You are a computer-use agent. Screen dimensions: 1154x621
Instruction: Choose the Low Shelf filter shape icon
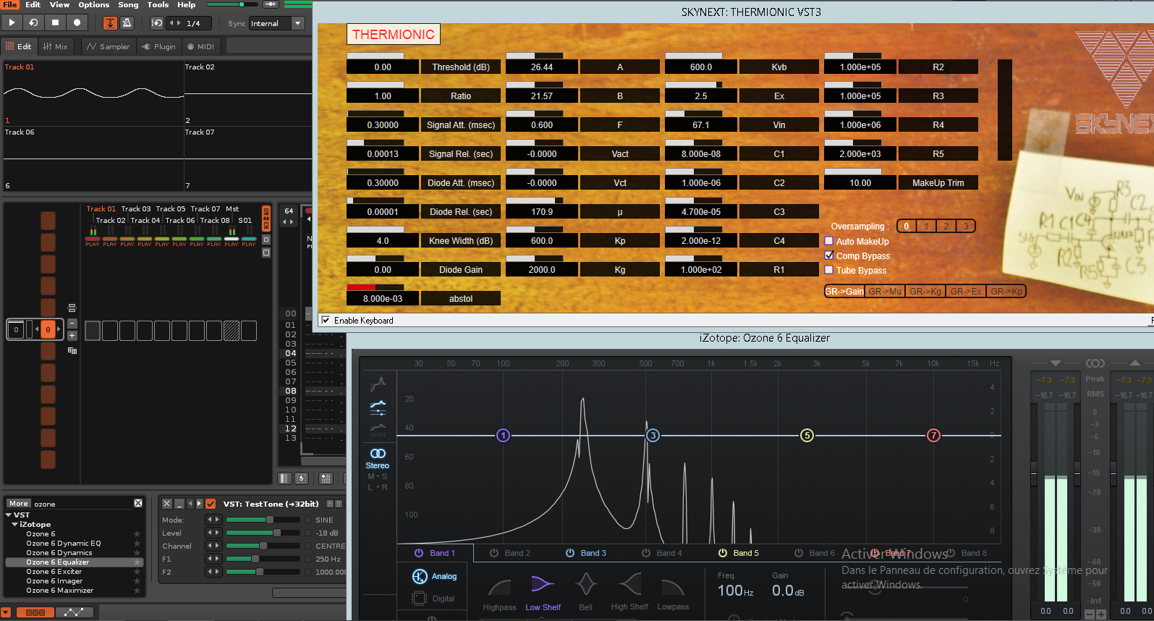[543, 584]
